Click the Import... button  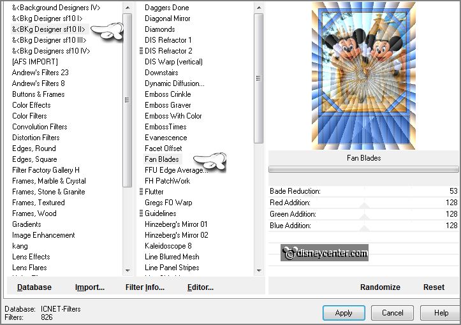tap(90, 287)
